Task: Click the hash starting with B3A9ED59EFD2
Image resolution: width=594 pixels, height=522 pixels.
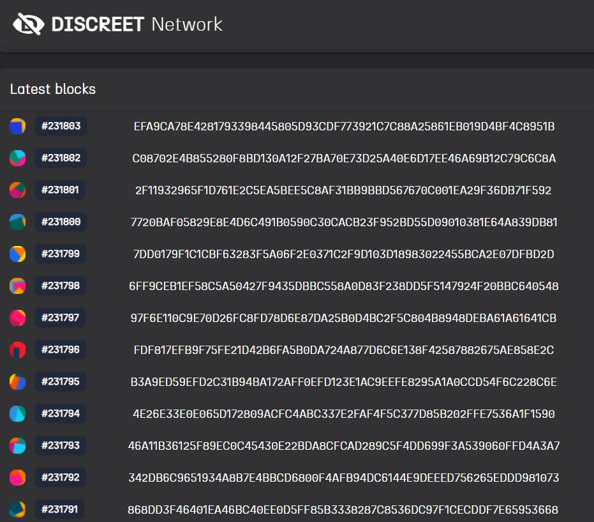Action: point(344,381)
